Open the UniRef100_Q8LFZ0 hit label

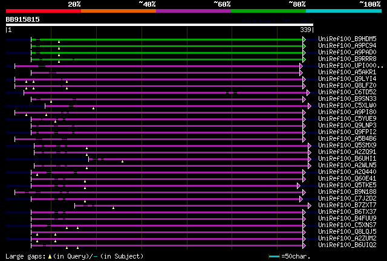click(x=347, y=86)
